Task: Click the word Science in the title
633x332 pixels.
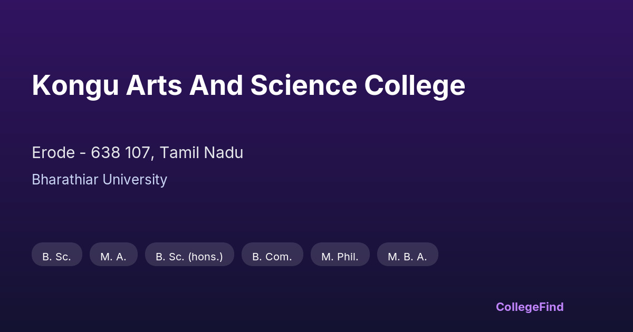Action: 303,86
